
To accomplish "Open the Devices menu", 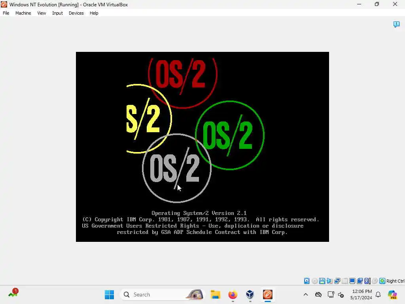I will pos(76,13).
